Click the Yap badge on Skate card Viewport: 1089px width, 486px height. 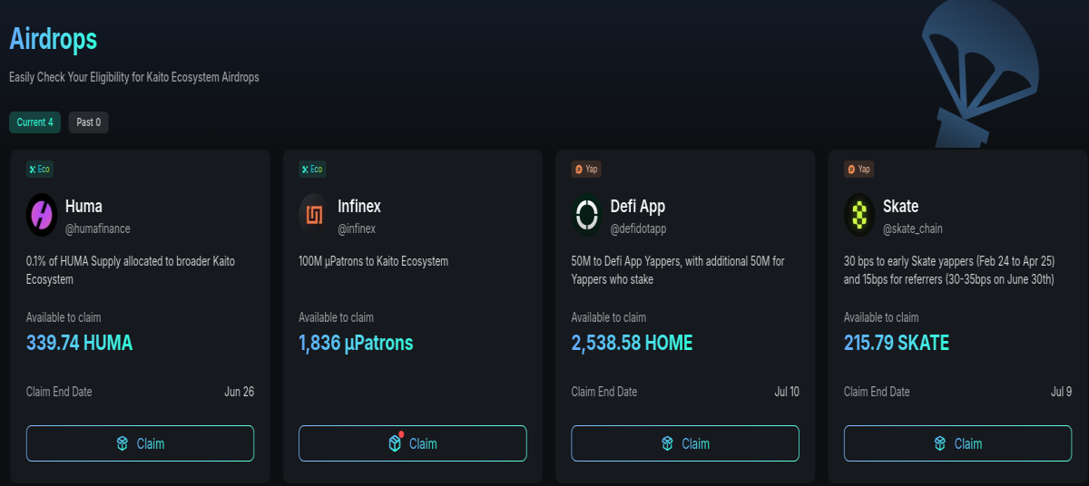point(858,169)
